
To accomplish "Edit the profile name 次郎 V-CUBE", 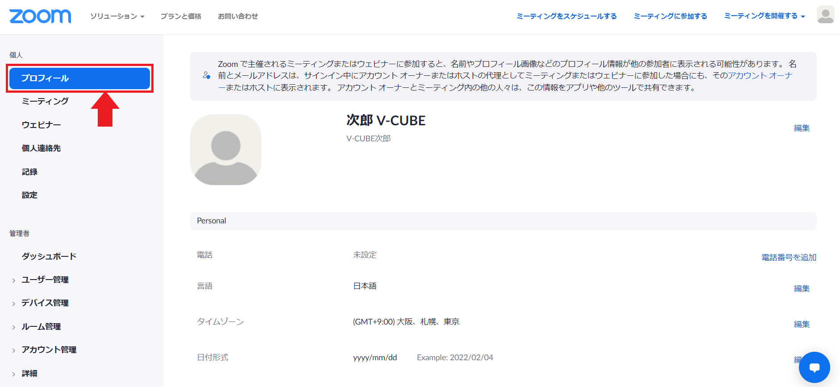I will 802,128.
